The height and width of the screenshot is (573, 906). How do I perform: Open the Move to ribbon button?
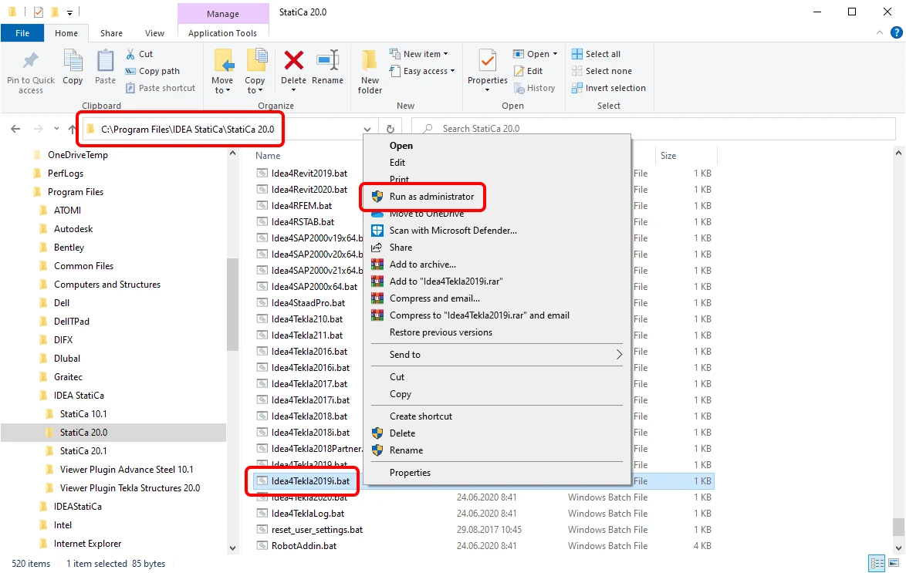[x=222, y=71]
